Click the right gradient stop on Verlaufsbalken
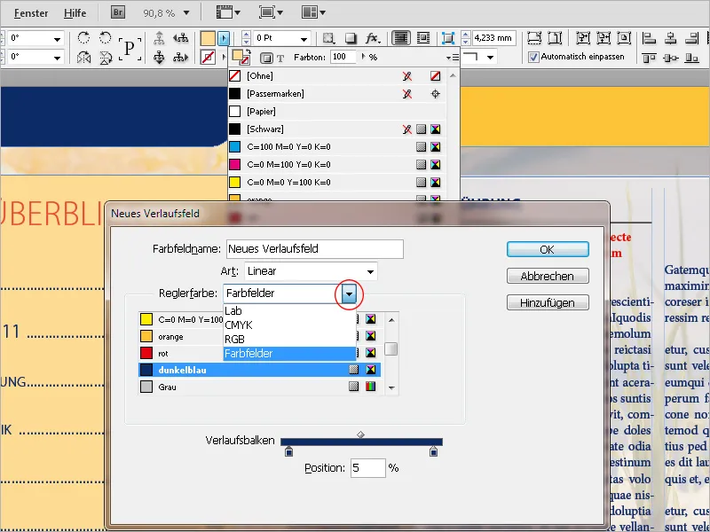The image size is (710, 532). [x=433, y=451]
